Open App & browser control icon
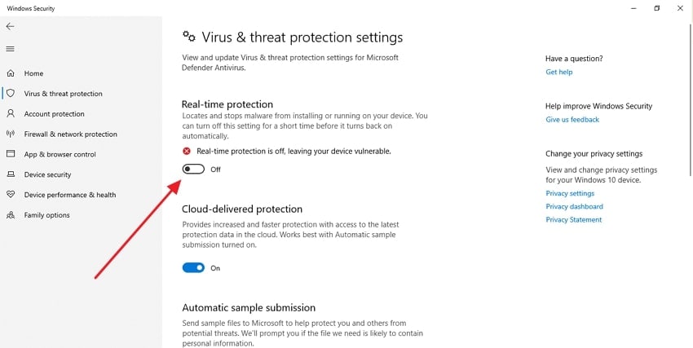693x348 pixels. point(11,154)
